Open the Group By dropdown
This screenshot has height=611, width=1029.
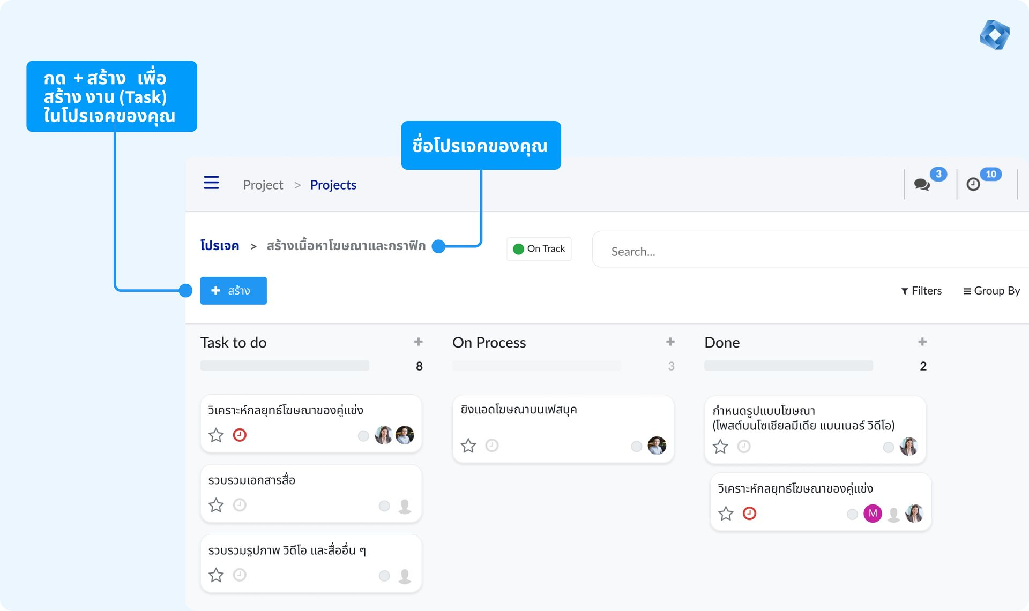(991, 291)
